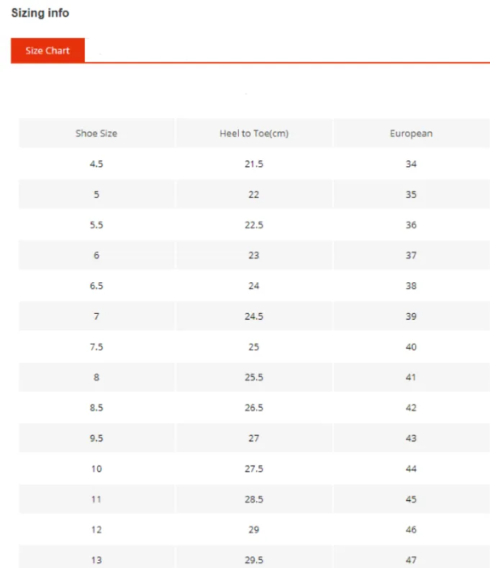This screenshot has width=490, height=568.
Task: Click European size 47 cell
Action: click(412, 558)
